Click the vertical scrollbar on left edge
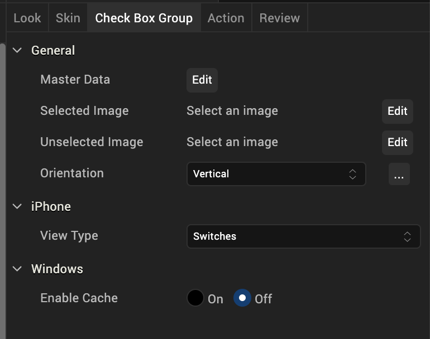This screenshot has height=339, width=430. (2, 167)
